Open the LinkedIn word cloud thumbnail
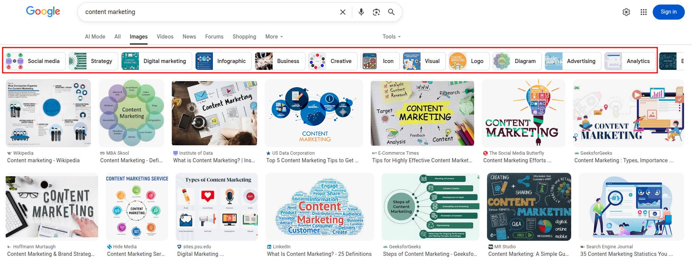The image size is (692, 260). point(320,206)
